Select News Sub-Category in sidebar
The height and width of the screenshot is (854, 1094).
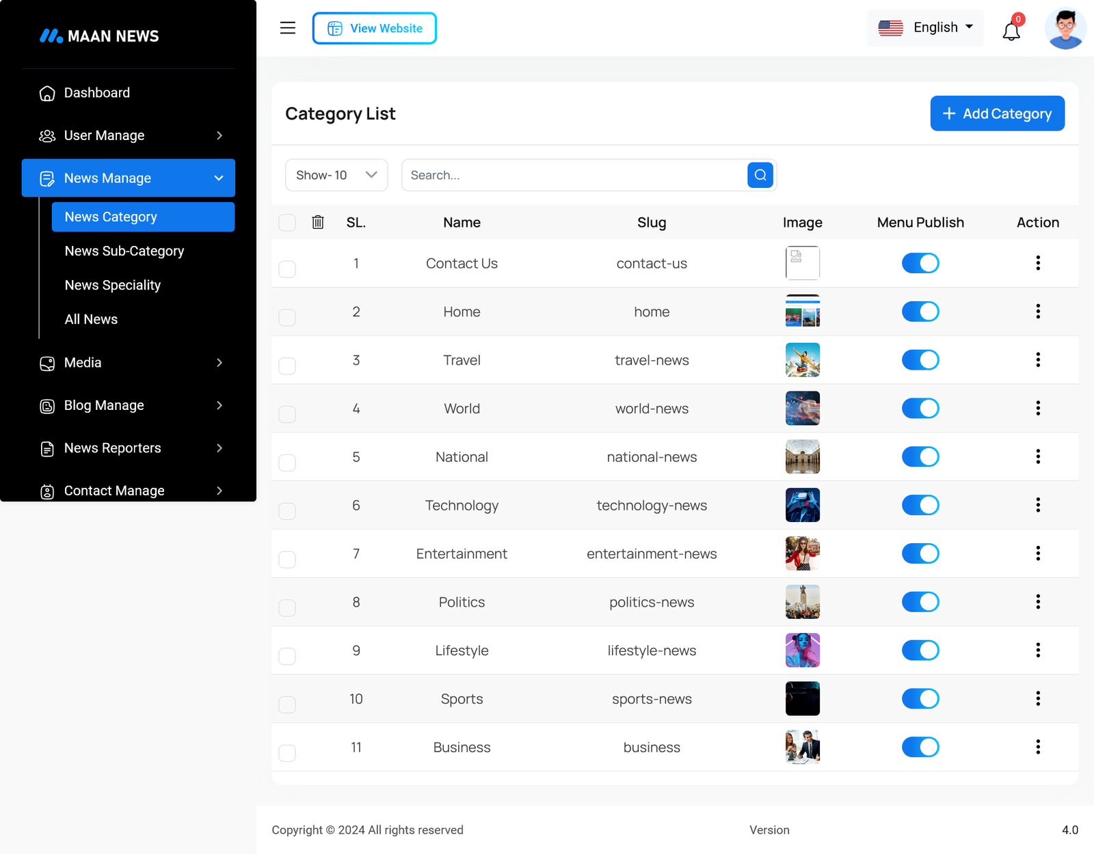(x=124, y=251)
